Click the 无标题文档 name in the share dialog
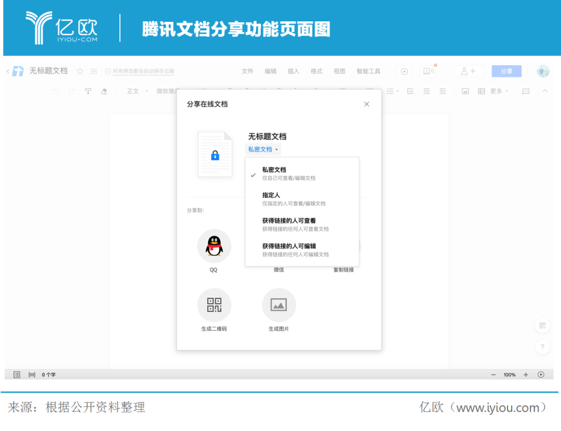This screenshot has width=561, height=431. coord(268,136)
